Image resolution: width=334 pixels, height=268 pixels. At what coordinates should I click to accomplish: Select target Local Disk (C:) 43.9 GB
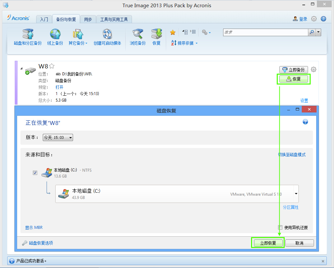pos(177,194)
